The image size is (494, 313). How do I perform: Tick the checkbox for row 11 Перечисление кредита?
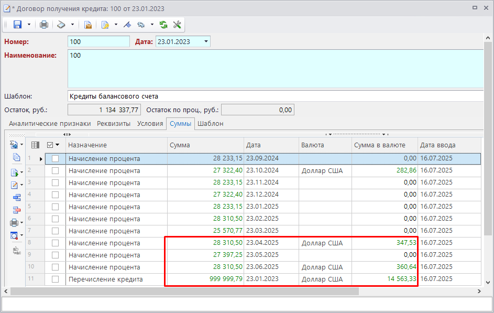(55, 279)
